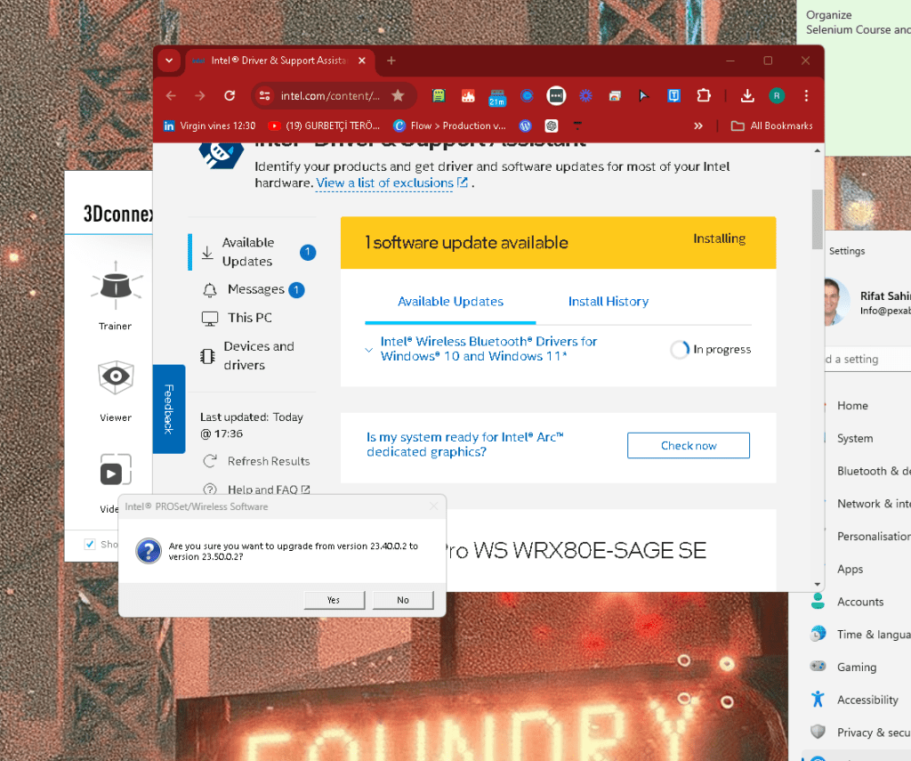Open the All Bookmarks folder
911x761 pixels.
pos(772,125)
